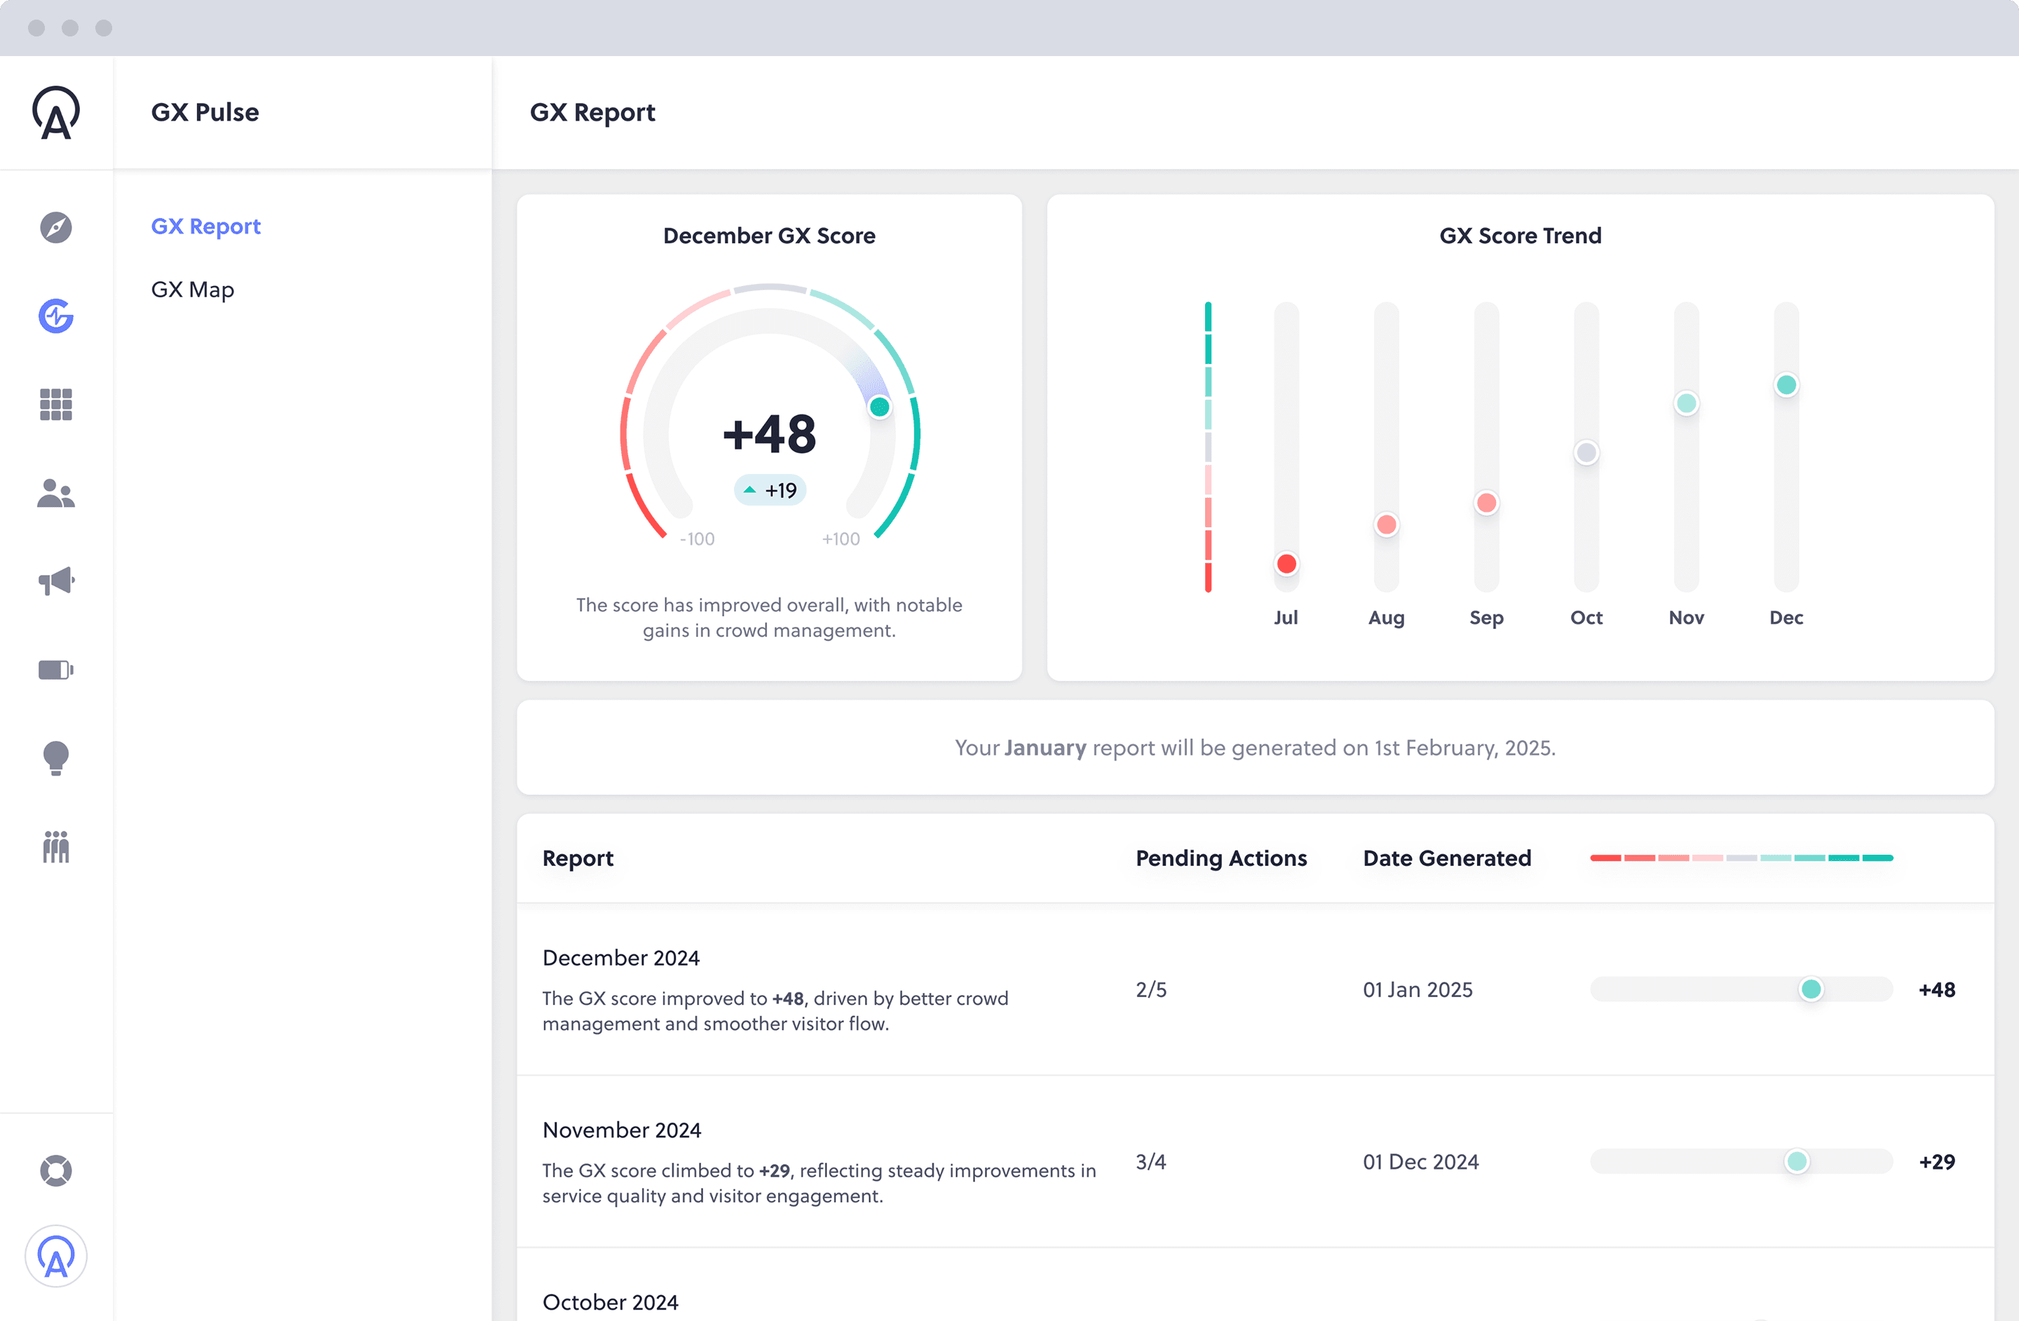Open the November 2024 report row
This screenshot has width=2019, height=1321.
click(622, 1130)
